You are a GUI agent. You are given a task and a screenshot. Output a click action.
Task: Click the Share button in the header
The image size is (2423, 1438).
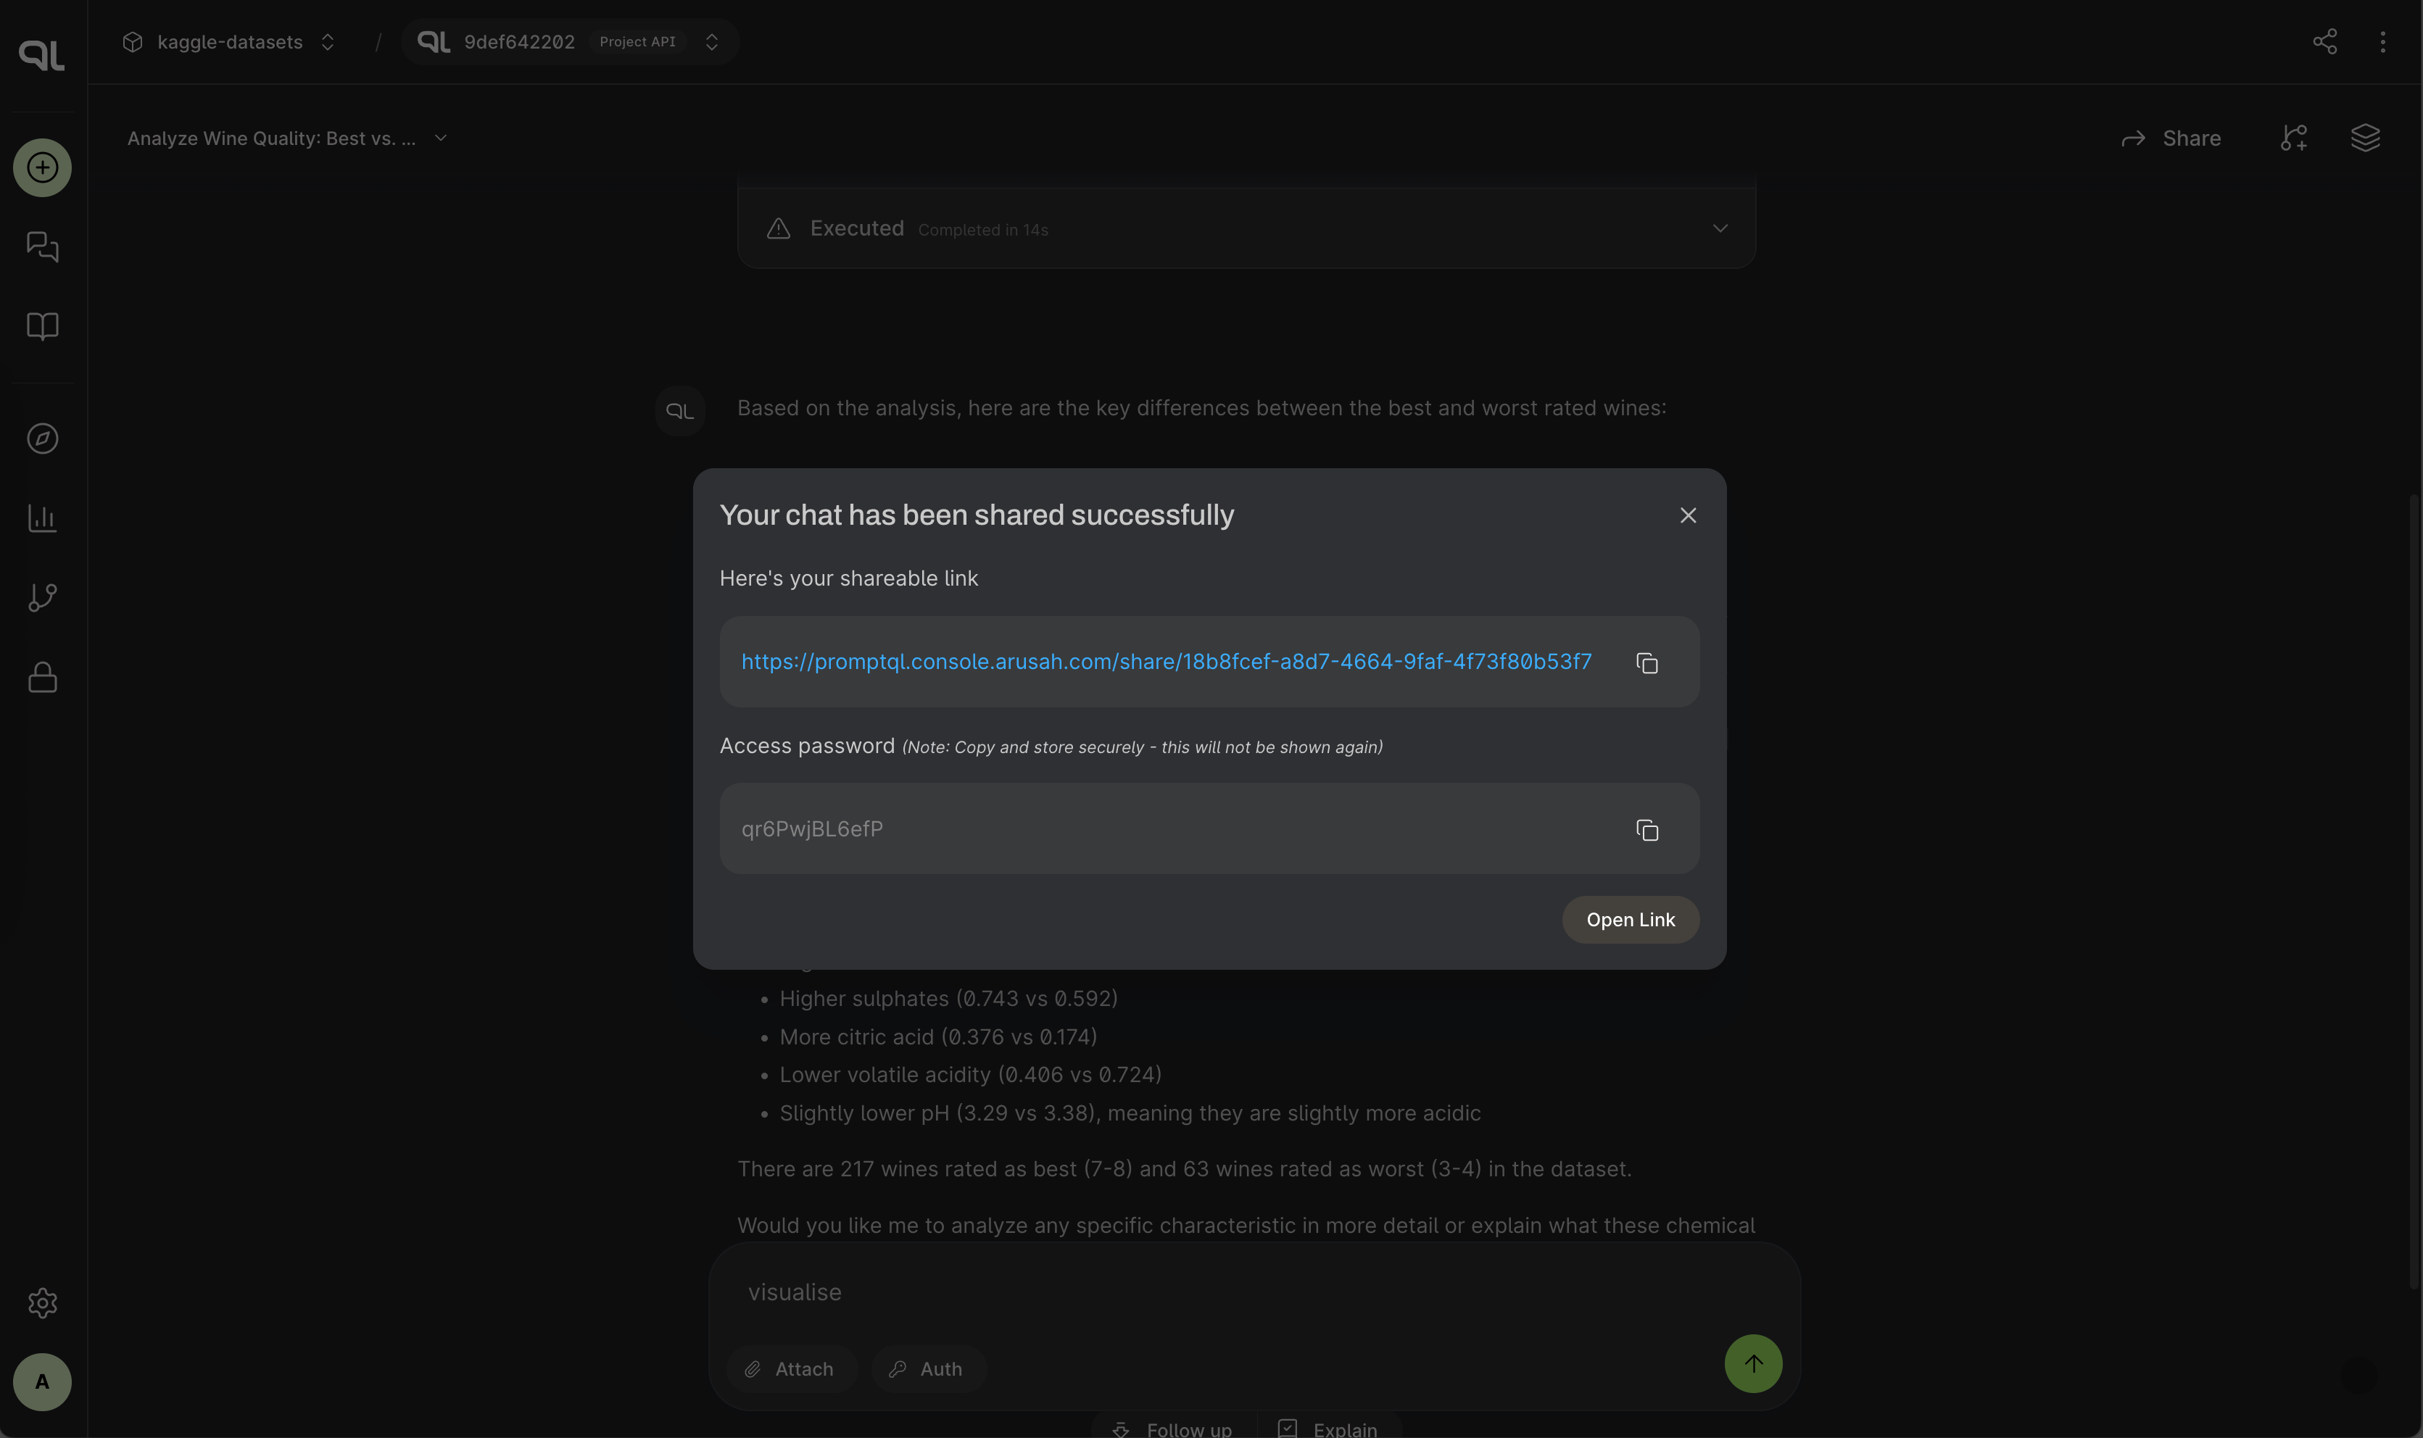pos(2171,138)
